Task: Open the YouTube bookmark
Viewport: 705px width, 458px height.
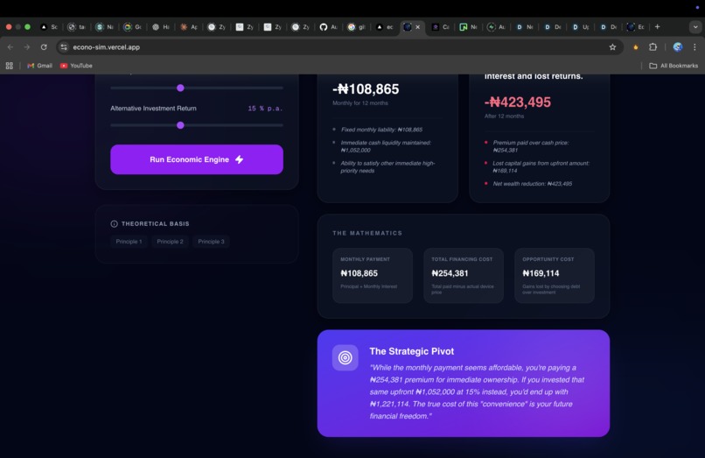Action: [76, 66]
